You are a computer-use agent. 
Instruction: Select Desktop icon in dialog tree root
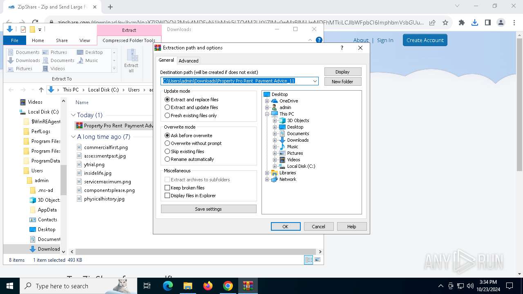(267, 94)
